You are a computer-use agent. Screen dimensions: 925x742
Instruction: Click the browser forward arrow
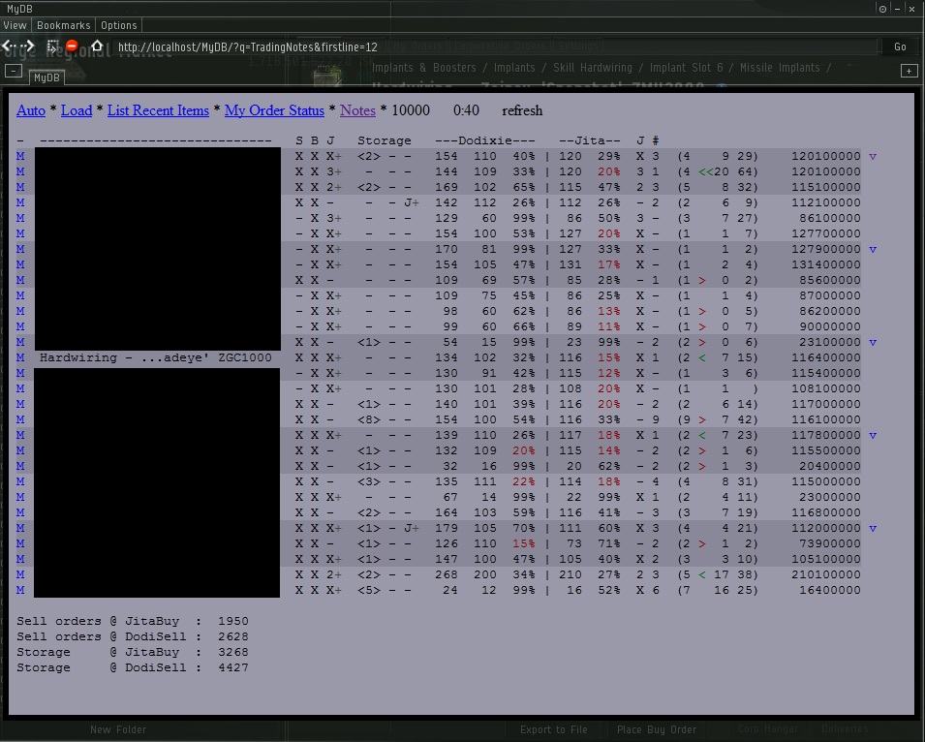[29, 46]
